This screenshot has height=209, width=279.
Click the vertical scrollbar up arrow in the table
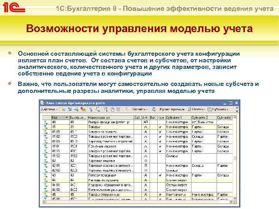(235, 118)
